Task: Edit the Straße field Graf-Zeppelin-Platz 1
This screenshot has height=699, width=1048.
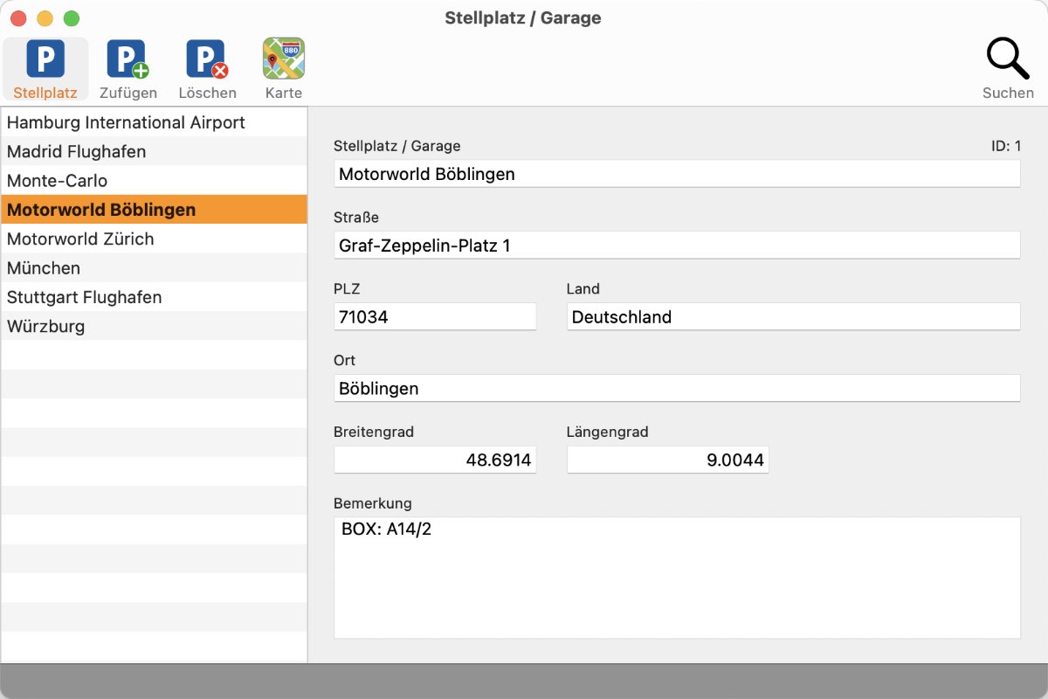Action: pyautogui.click(x=677, y=246)
